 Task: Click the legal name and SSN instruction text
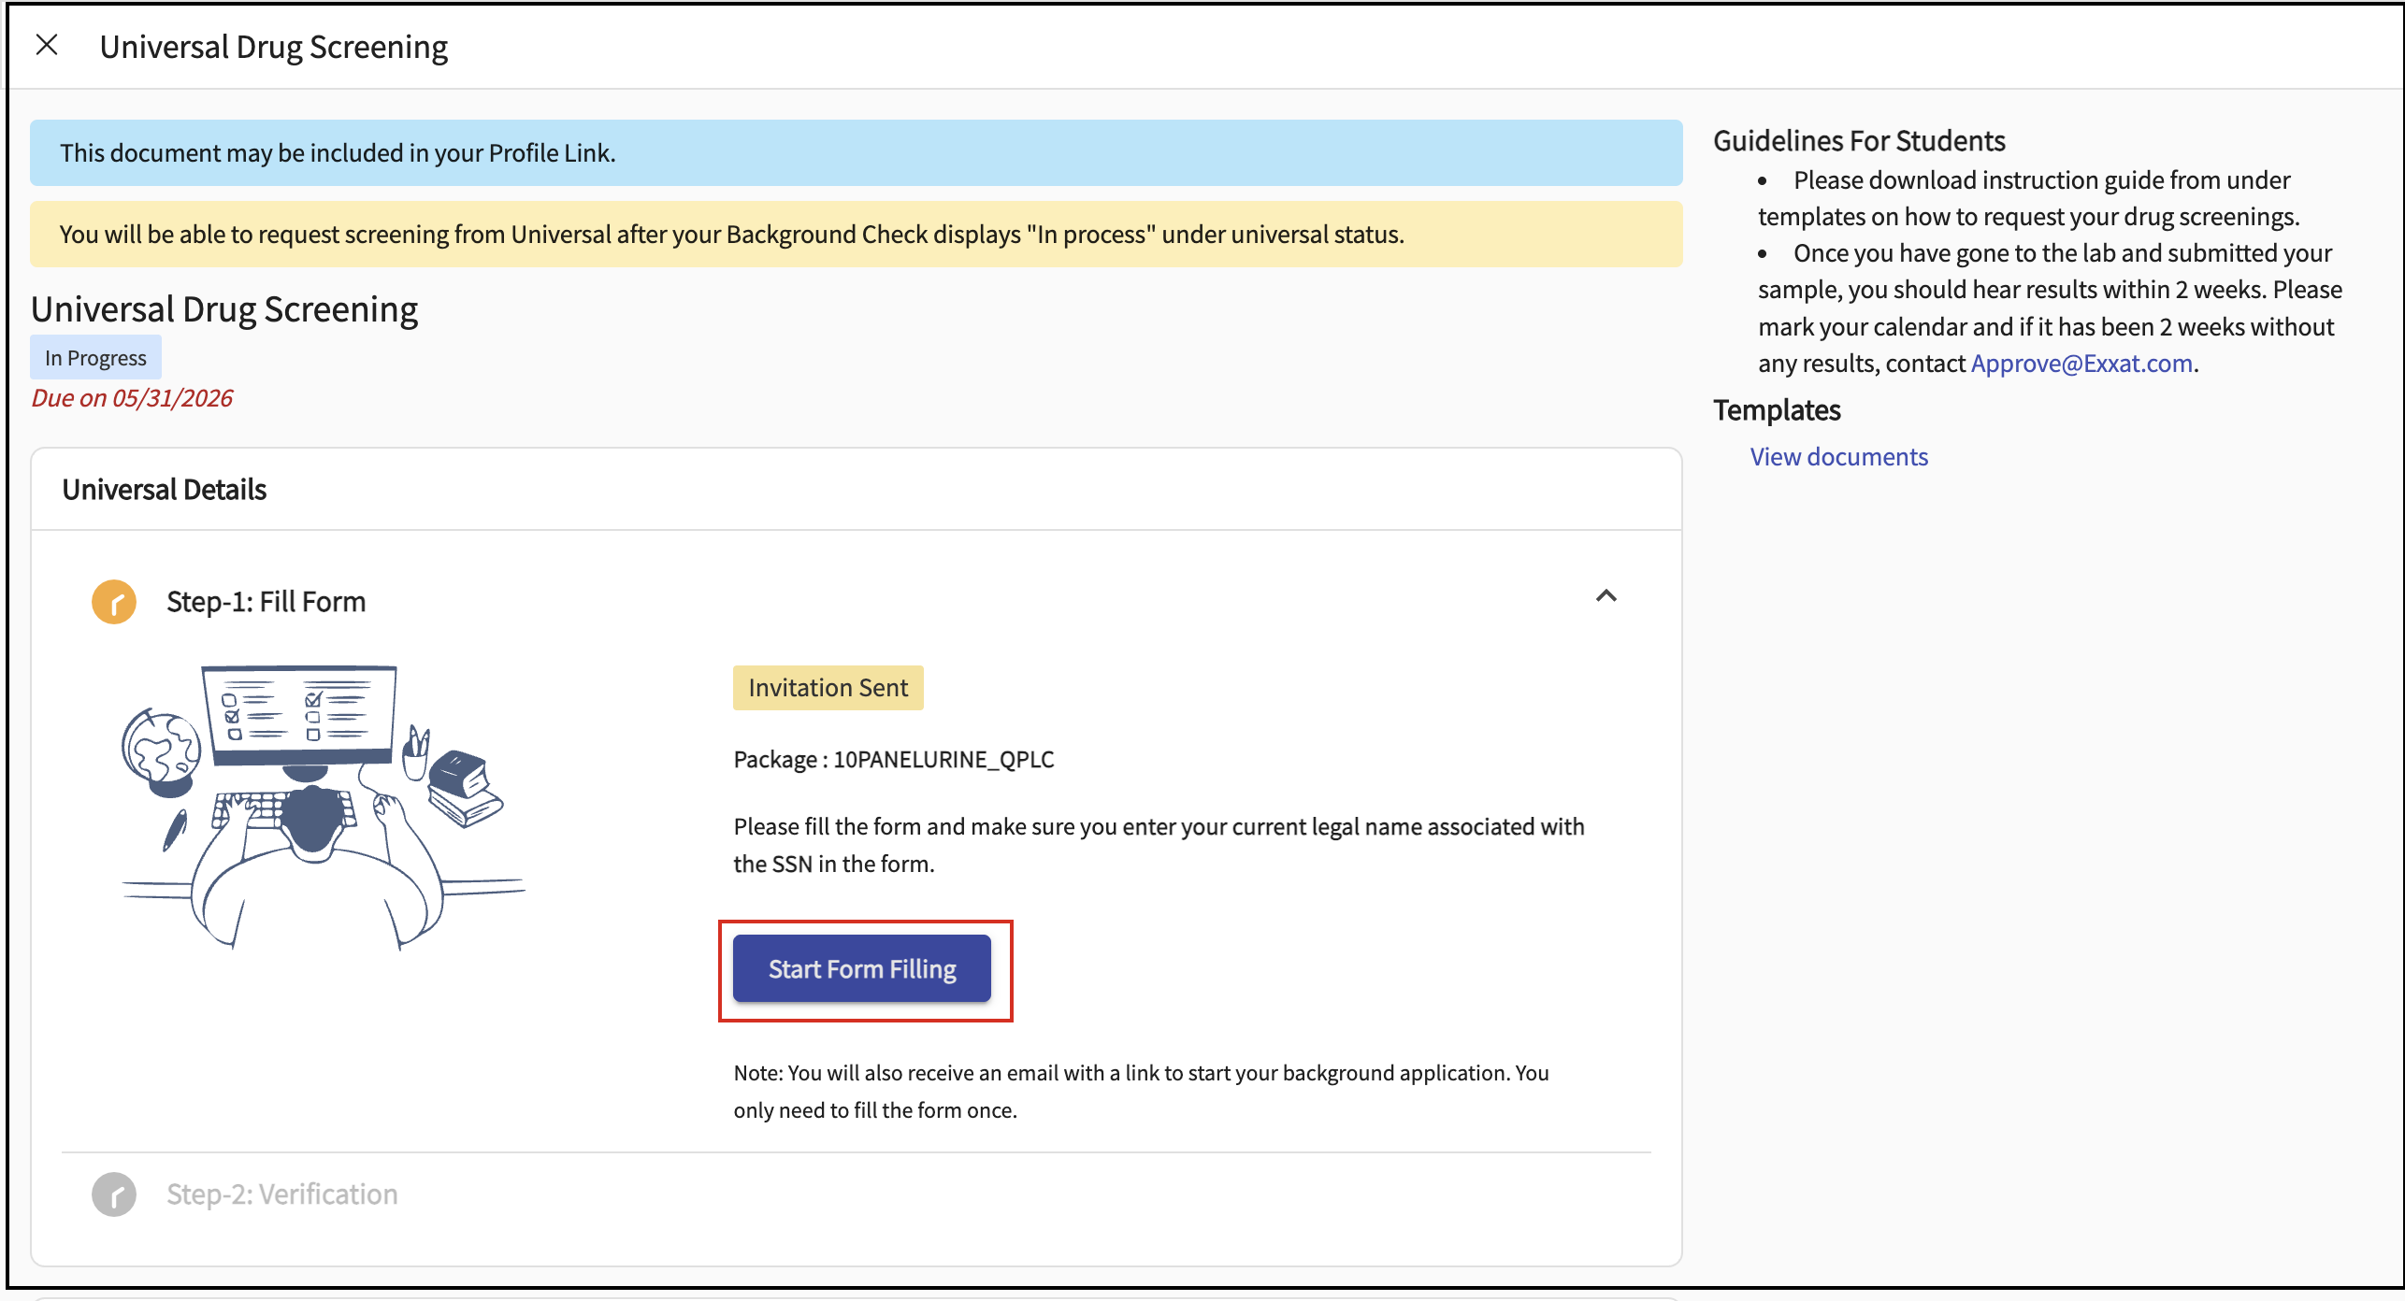(x=1159, y=845)
